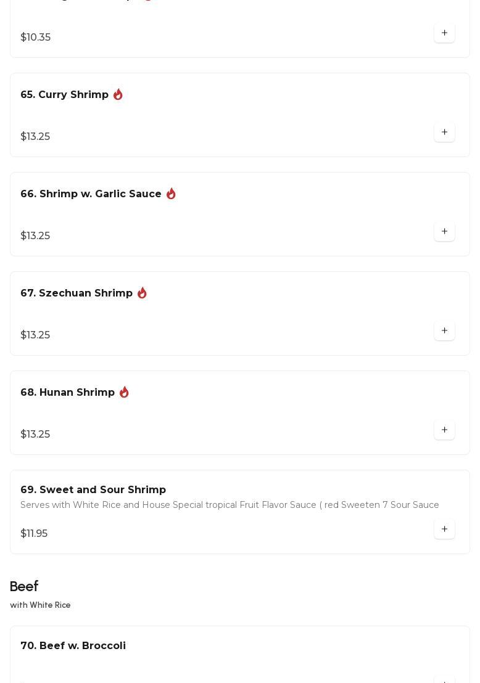The image size is (480, 683).
Task: Click spicy flame icon beside Curry Shrimp
Action: coord(118,94)
